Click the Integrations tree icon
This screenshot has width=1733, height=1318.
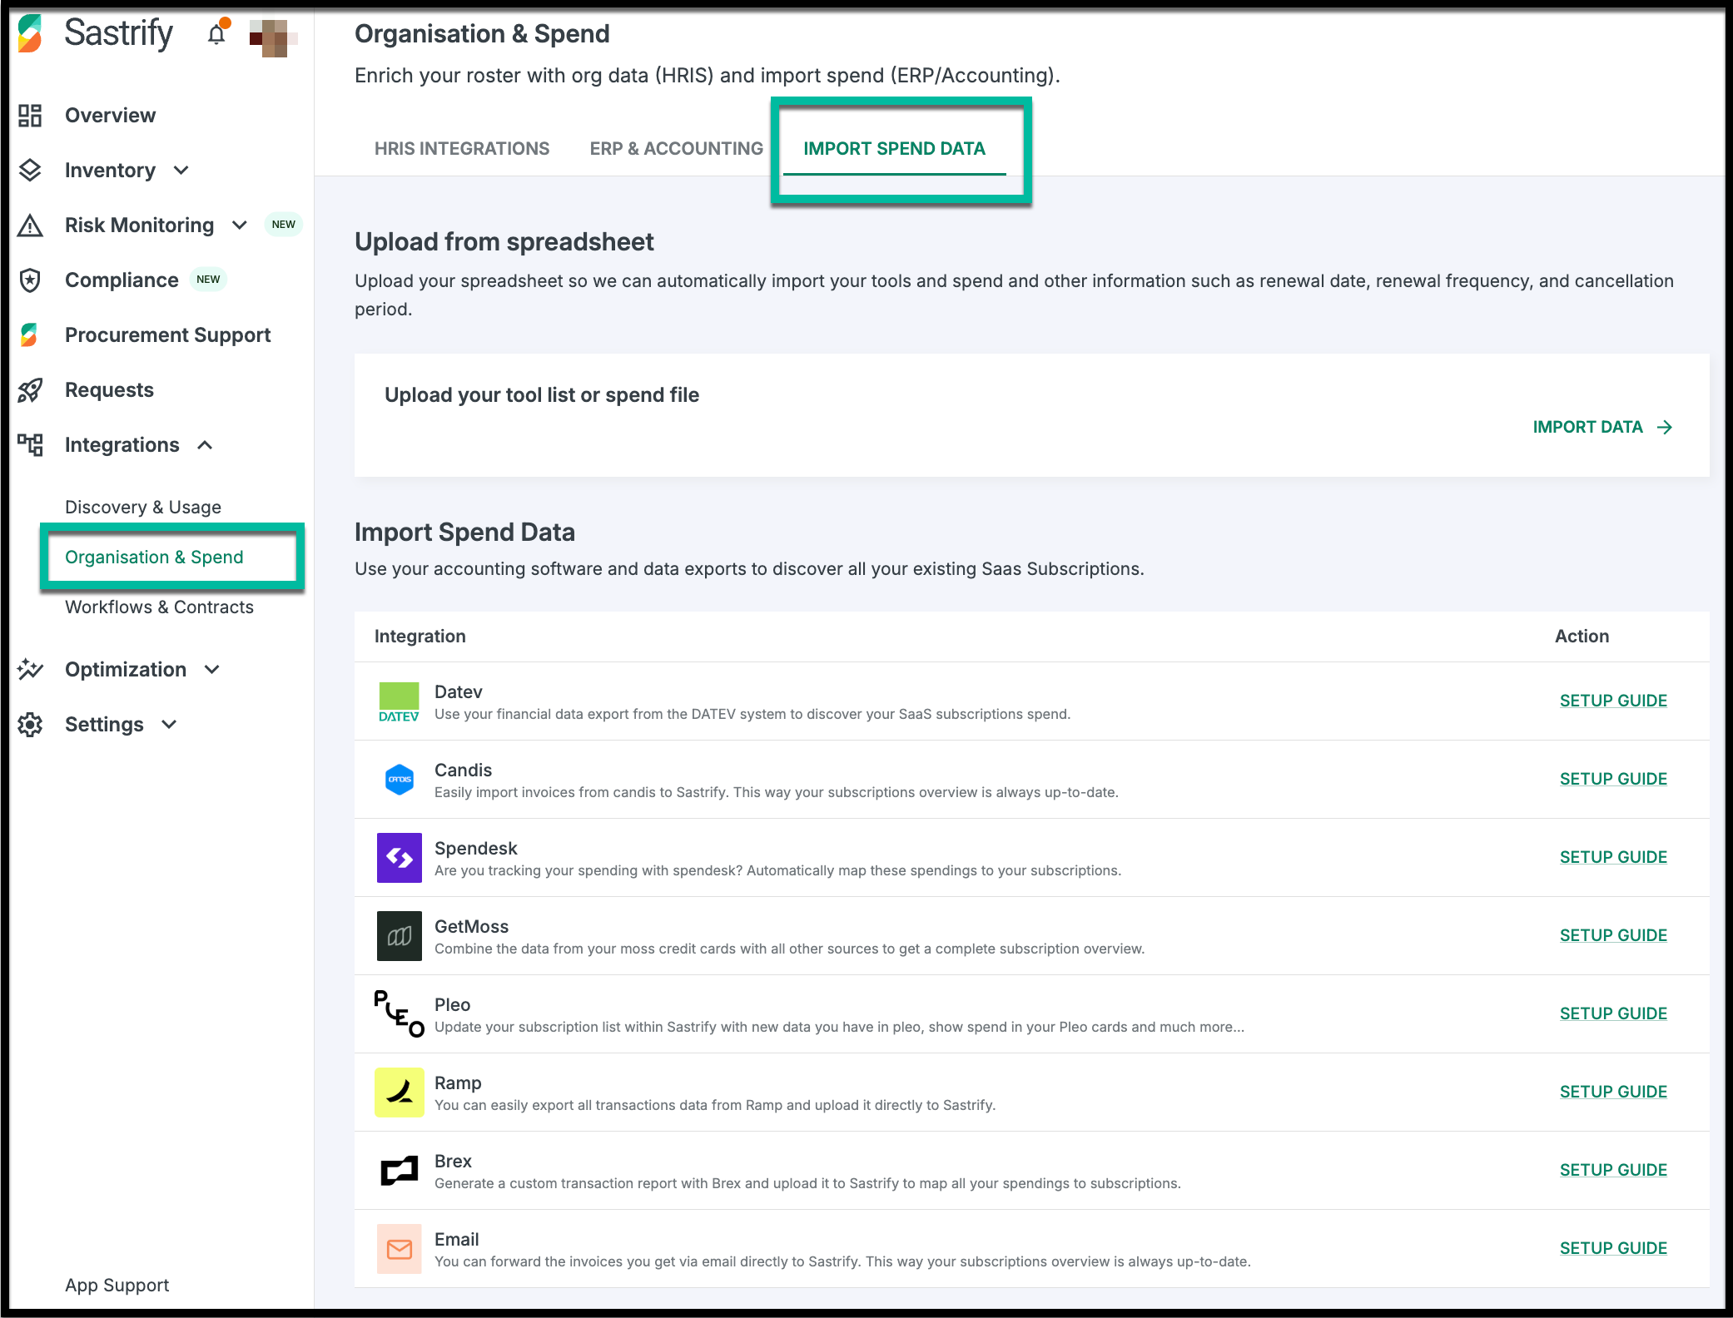[x=30, y=444]
